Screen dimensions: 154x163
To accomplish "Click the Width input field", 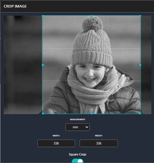I will [56, 143].
